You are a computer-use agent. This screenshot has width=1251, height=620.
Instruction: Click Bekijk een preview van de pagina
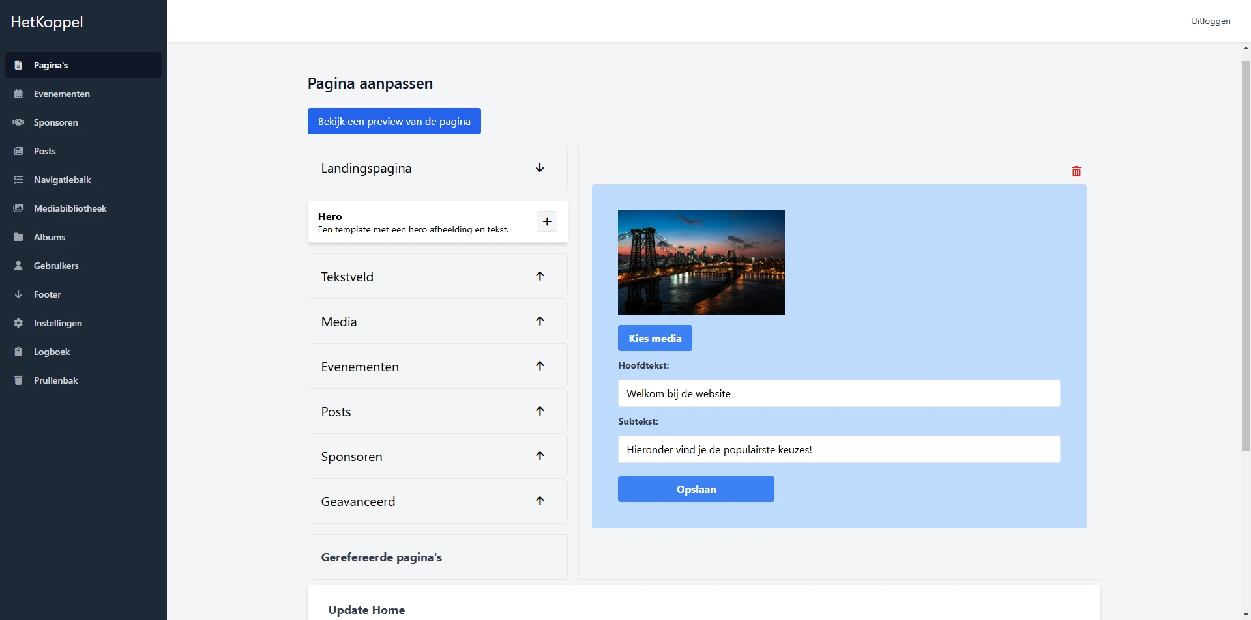pos(394,121)
